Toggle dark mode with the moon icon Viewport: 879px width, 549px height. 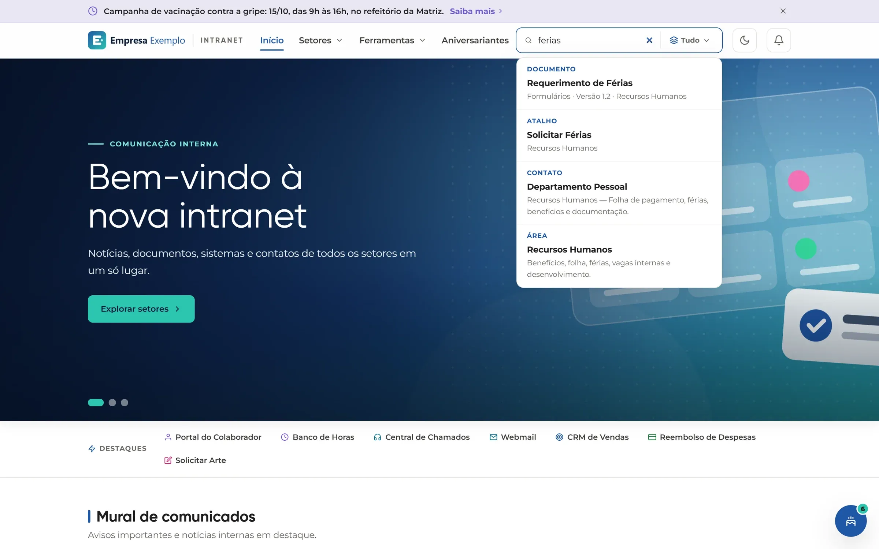click(x=745, y=40)
